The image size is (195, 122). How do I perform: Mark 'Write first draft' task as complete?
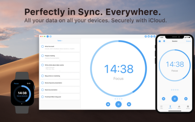tap(42, 46)
